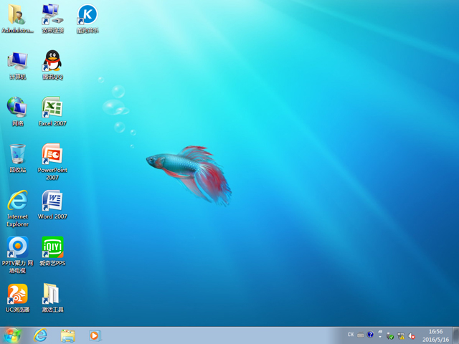459x344 pixels.
Task: Open the UC浏览器 browser shortcut
Action: click(17, 298)
